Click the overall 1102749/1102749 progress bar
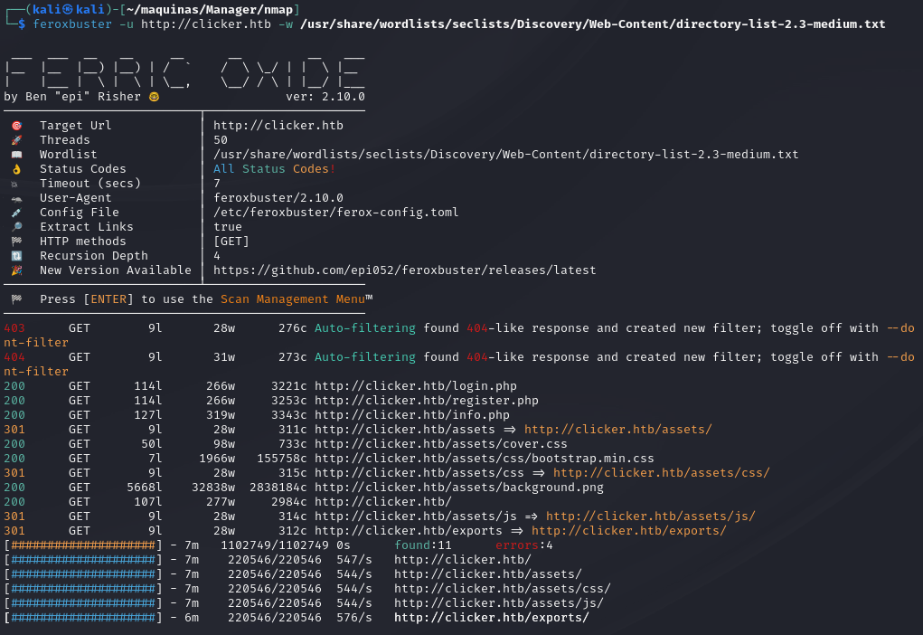Image resolution: width=923 pixels, height=635 pixels. [x=83, y=545]
